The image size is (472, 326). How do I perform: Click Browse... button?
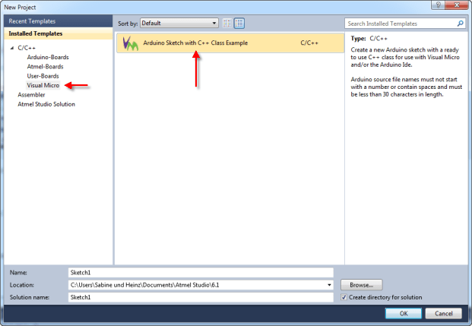click(362, 285)
